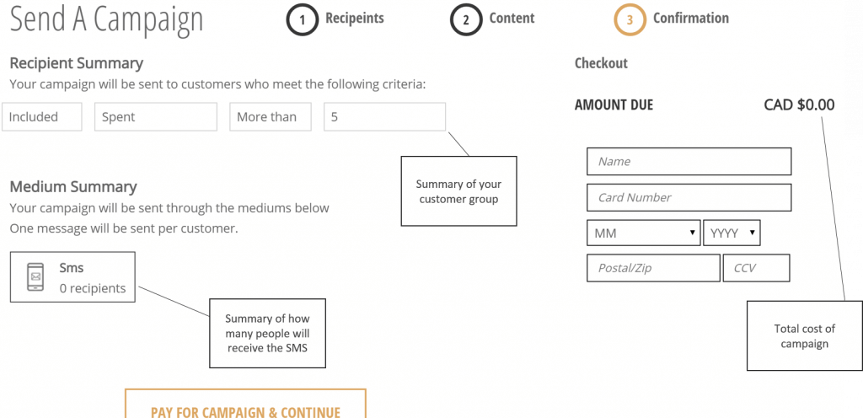Screen dimensions: 863x418
Task: Click the CAD $0.00 amount due
Action: (799, 104)
